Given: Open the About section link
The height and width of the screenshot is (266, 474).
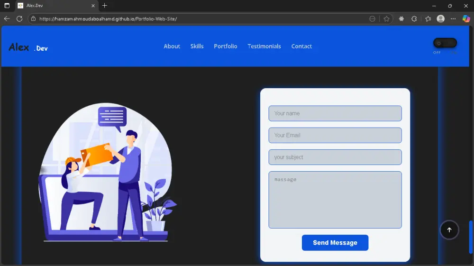Looking at the screenshot, I should pos(172,46).
